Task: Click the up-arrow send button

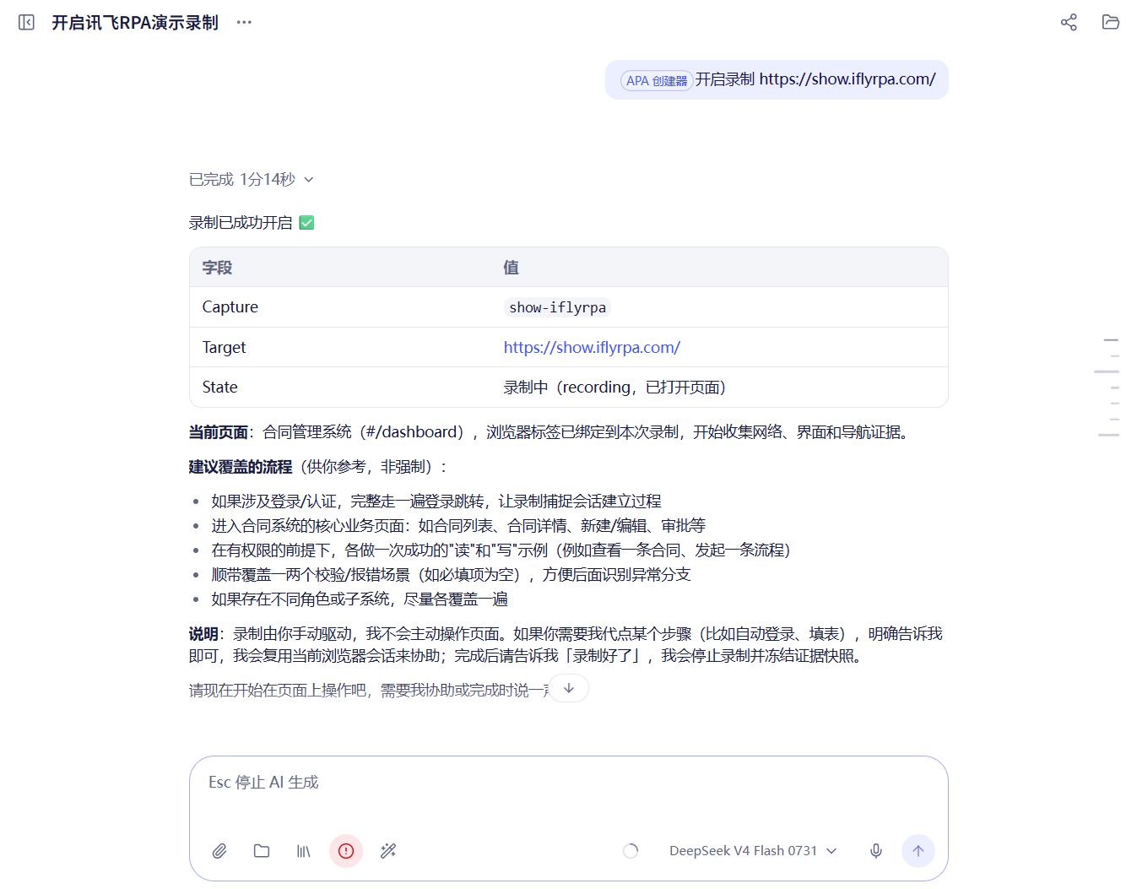Action: (x=918, y=851)
